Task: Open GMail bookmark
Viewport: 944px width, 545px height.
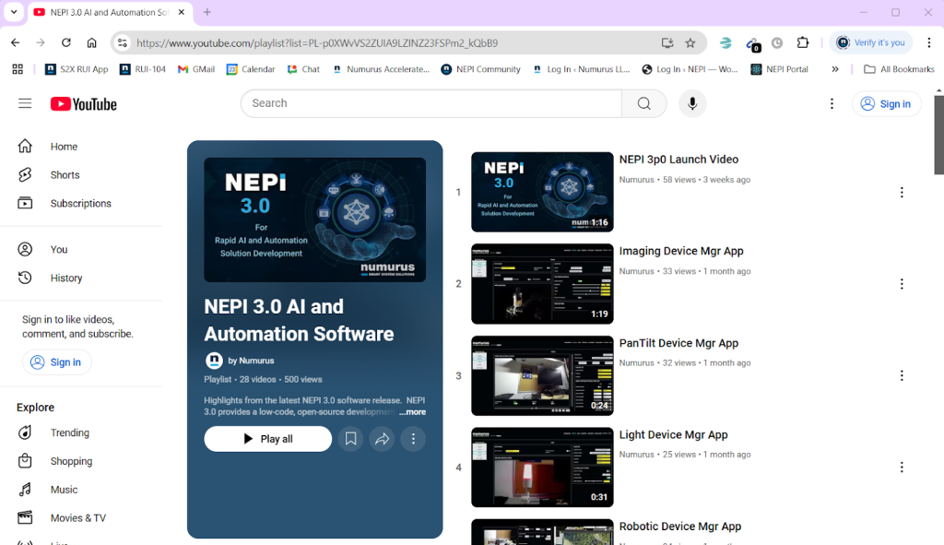Action: tap(196, 69)
